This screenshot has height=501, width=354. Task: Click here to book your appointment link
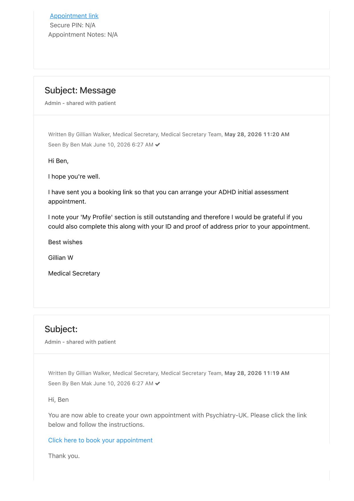(100, 440)
